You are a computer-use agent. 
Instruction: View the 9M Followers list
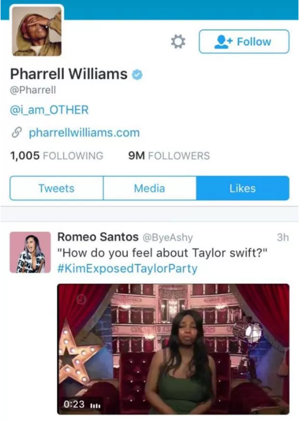[x=169, y=155]
